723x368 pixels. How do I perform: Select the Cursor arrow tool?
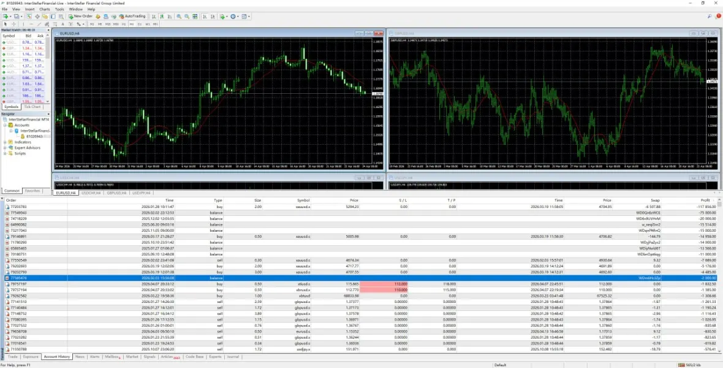click(5, 24)
